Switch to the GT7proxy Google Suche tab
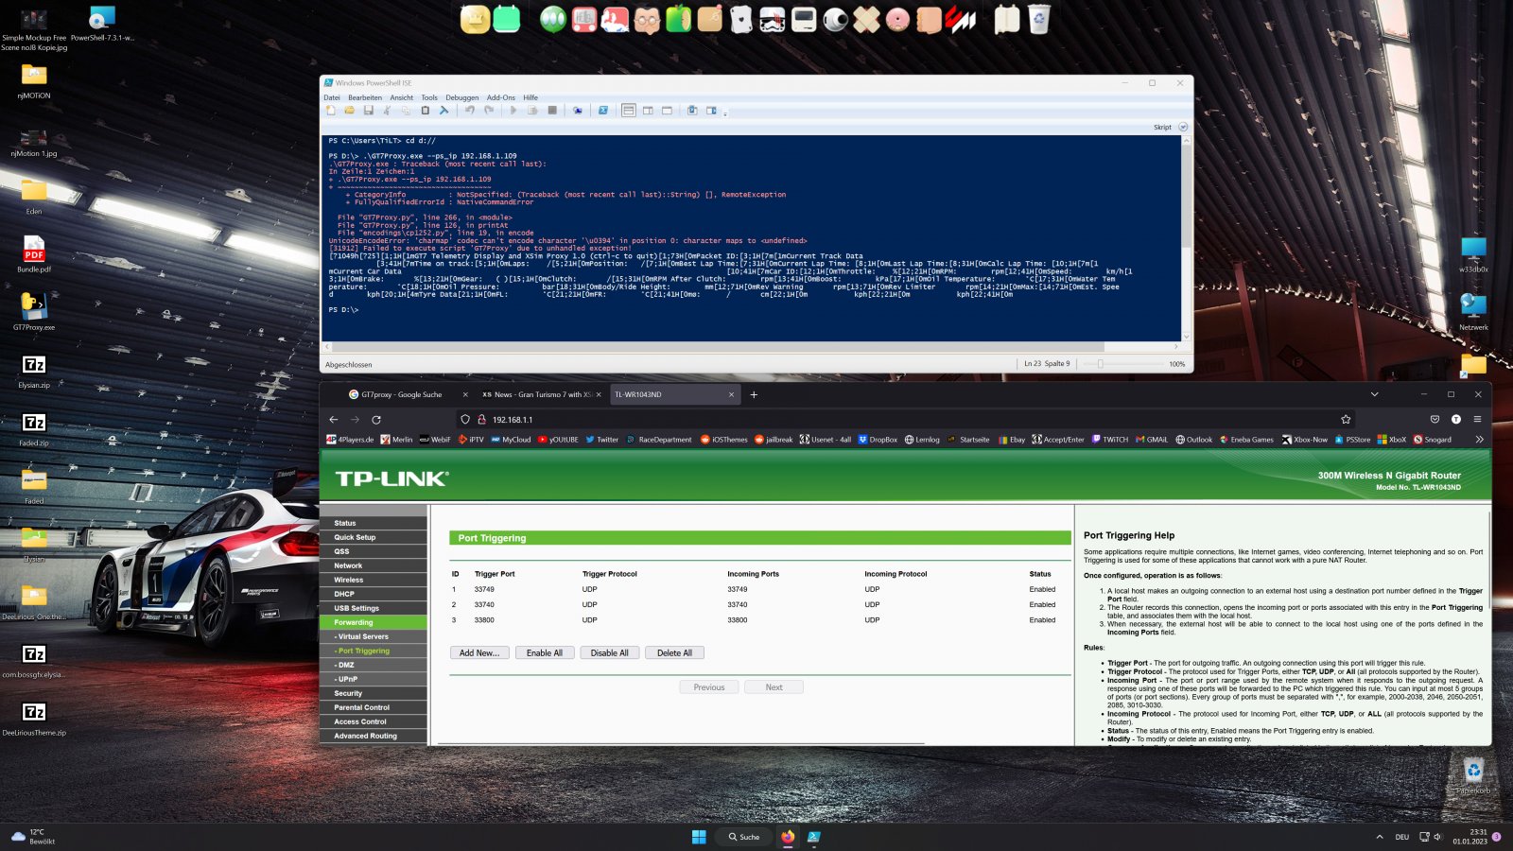 pos(401,394)
